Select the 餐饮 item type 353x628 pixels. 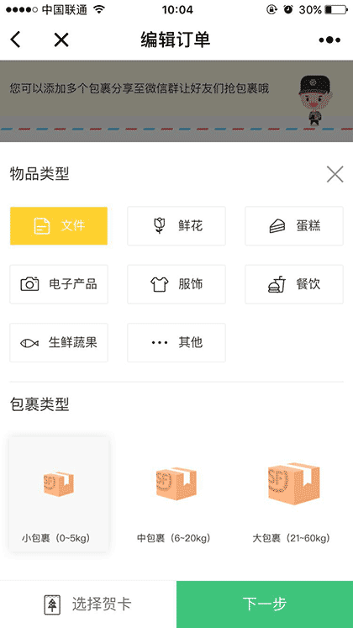pos(294,284)
